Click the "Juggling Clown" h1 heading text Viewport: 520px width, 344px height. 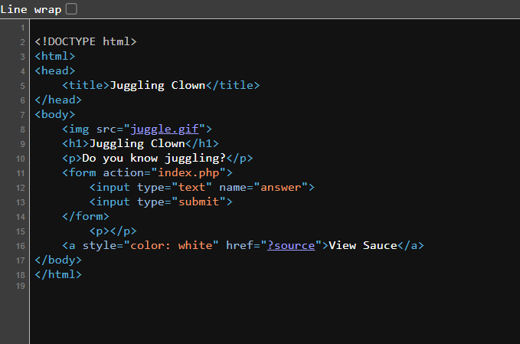pos(137,143)
